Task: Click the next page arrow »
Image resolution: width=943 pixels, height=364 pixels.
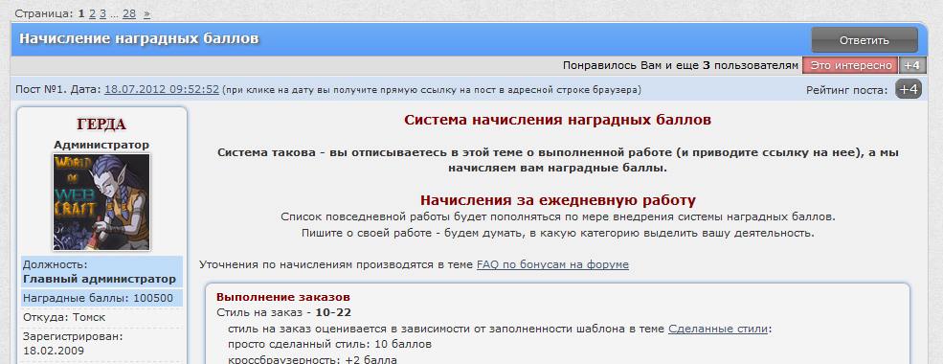Action: 147,12
